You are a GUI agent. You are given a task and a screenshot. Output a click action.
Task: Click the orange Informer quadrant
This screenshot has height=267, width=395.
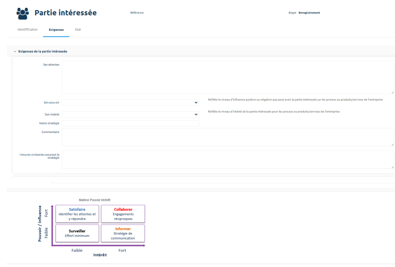pyautogui.click(x=123, y=233)
